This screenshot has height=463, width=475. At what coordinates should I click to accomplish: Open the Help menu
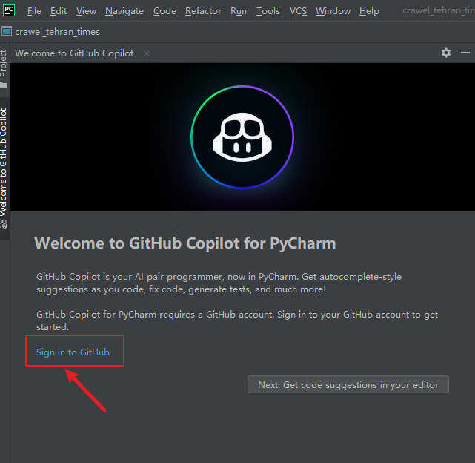point(369,11)
